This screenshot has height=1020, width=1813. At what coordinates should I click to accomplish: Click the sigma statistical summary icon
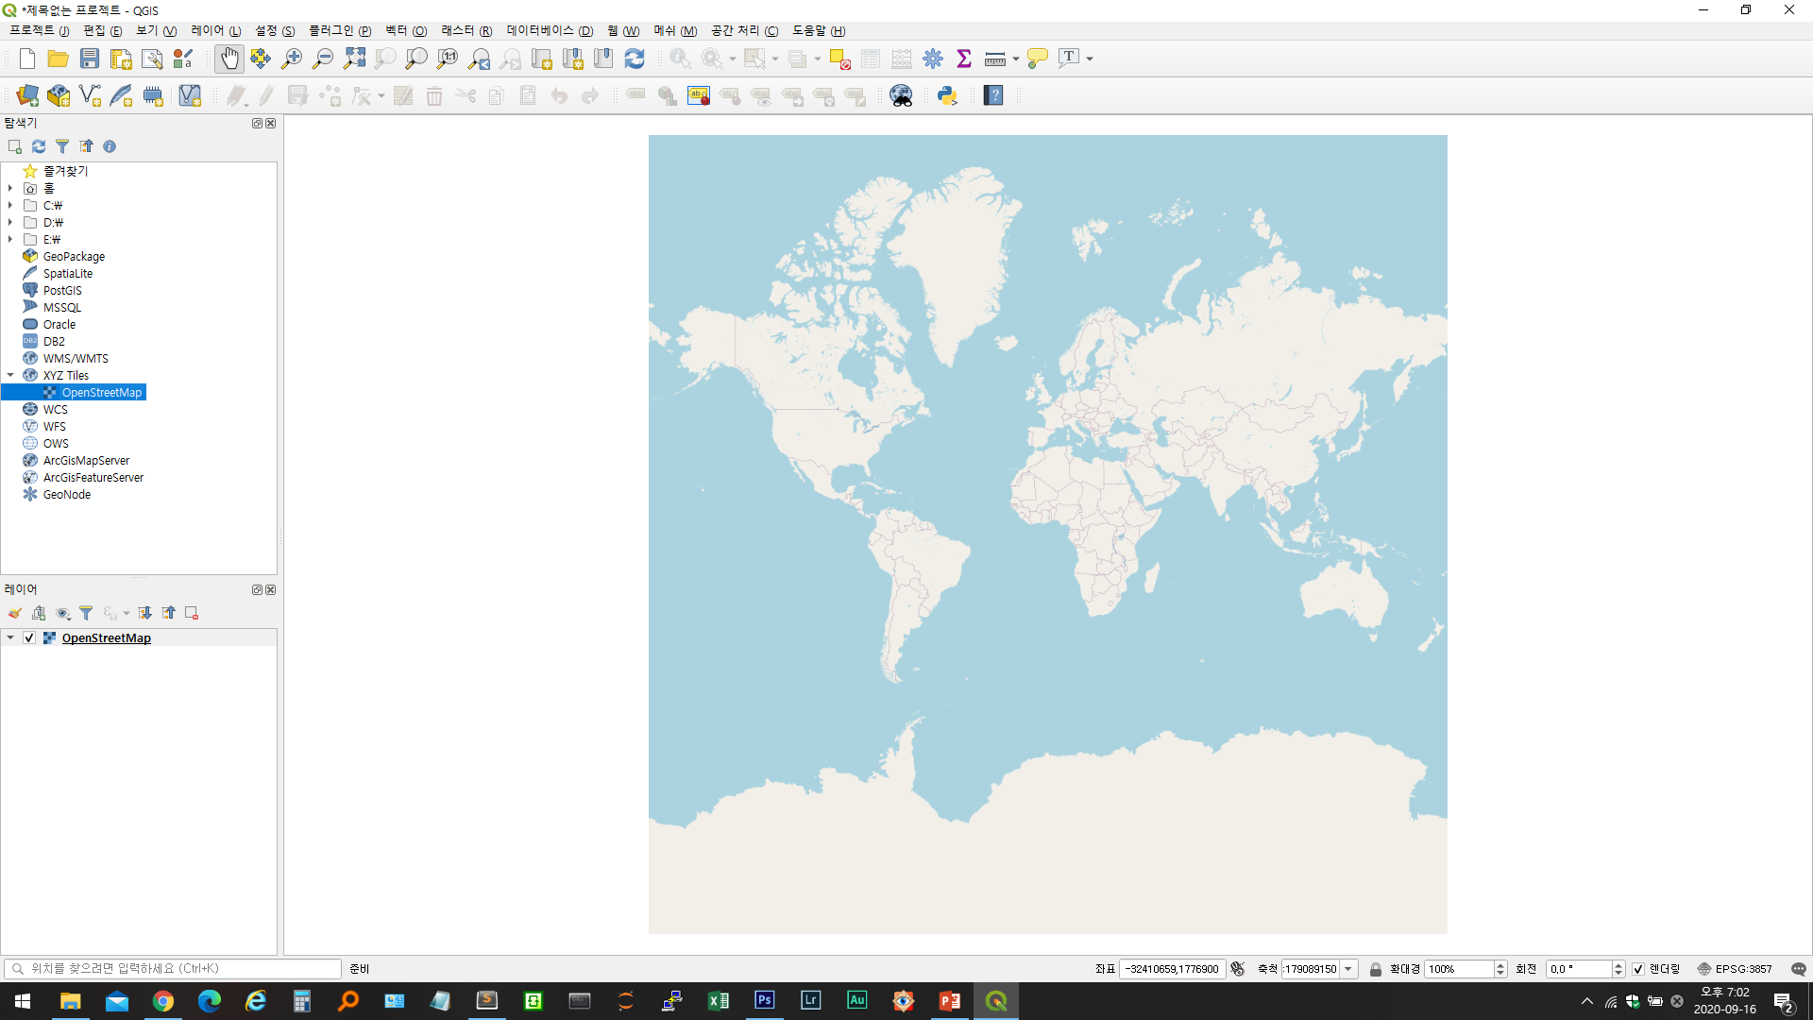(964, 59)
